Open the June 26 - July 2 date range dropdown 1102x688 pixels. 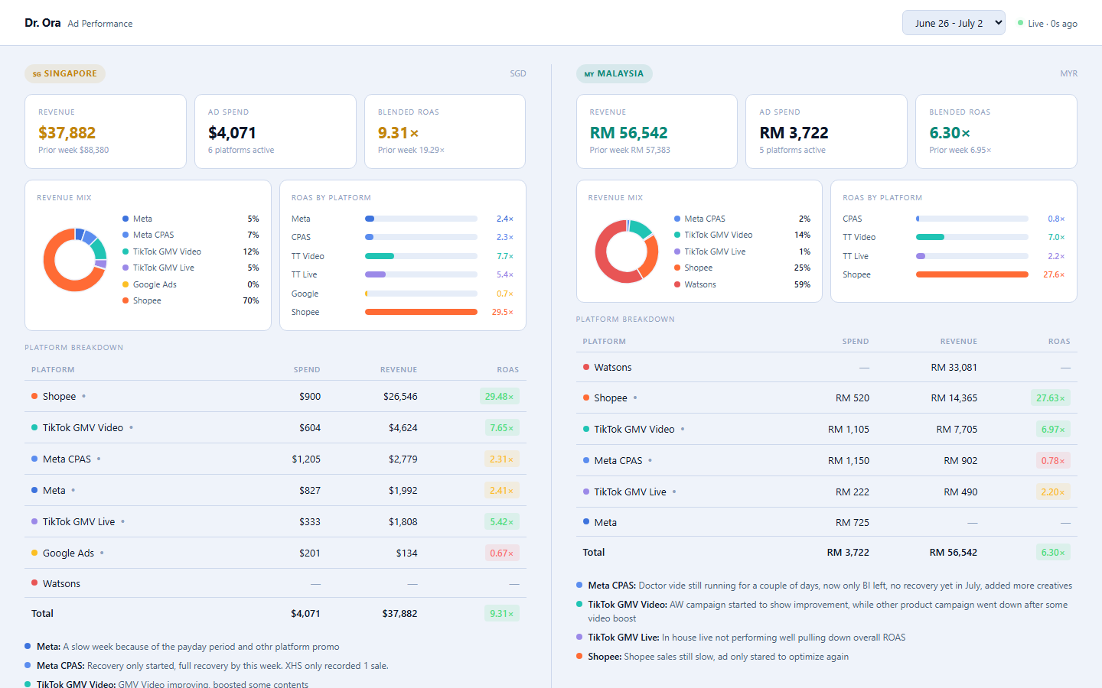[954, 23]
